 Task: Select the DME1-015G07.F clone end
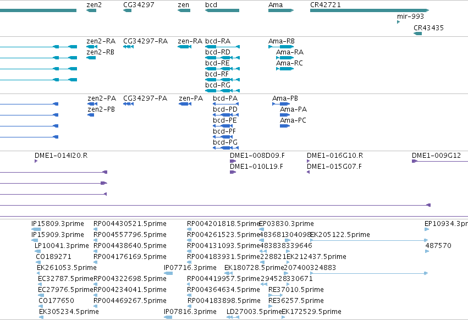pyautogui.click(x=309, y=172)
